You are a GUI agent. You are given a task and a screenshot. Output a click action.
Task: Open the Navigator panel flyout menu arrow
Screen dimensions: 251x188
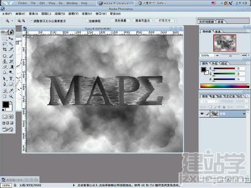coord(248,32)
